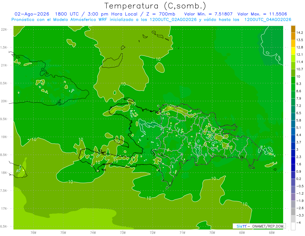This screenshot has height=236, width=305.
Task: Click the '74W' longitude axis label
Action: (93, 232)
